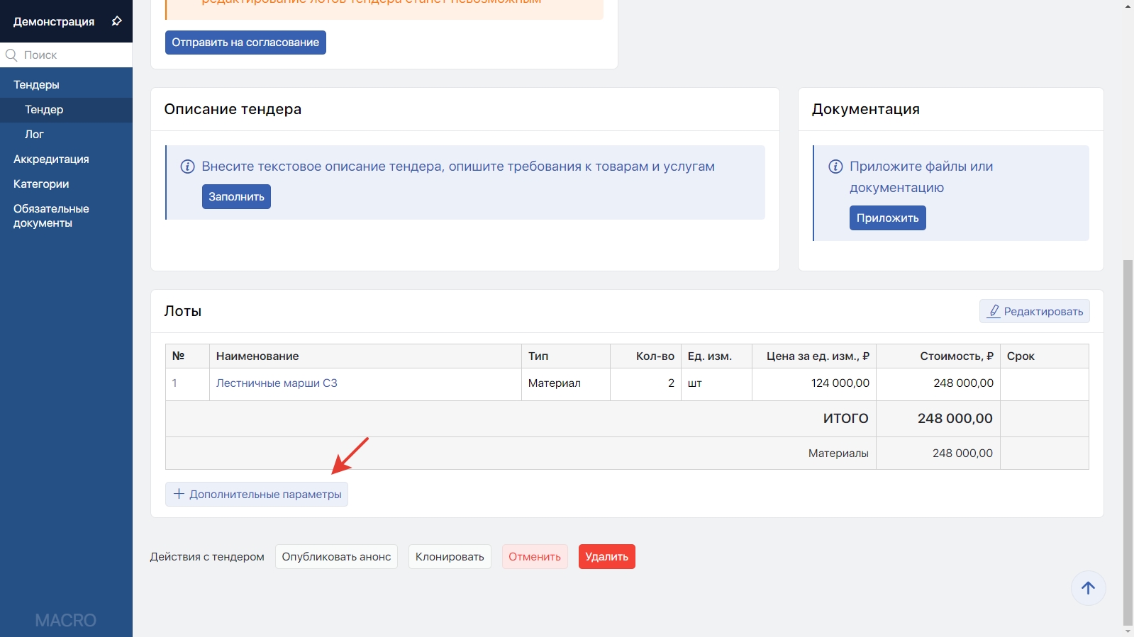The width and height of the screenshot is (1134, 637).
Task: Open the Лог sidebar item
Action: tap(34, 135)
